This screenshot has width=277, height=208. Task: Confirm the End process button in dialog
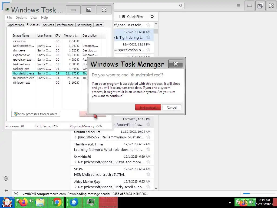coord(148,107)
